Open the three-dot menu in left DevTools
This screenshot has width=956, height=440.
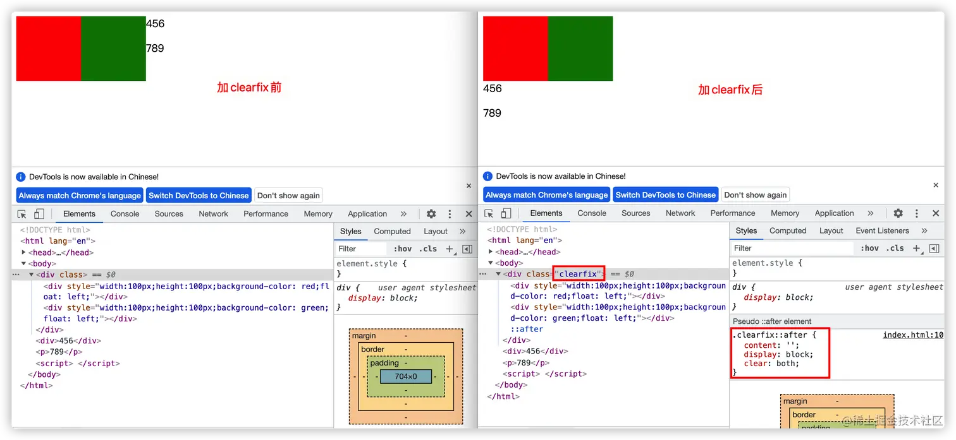click(450, 214)
